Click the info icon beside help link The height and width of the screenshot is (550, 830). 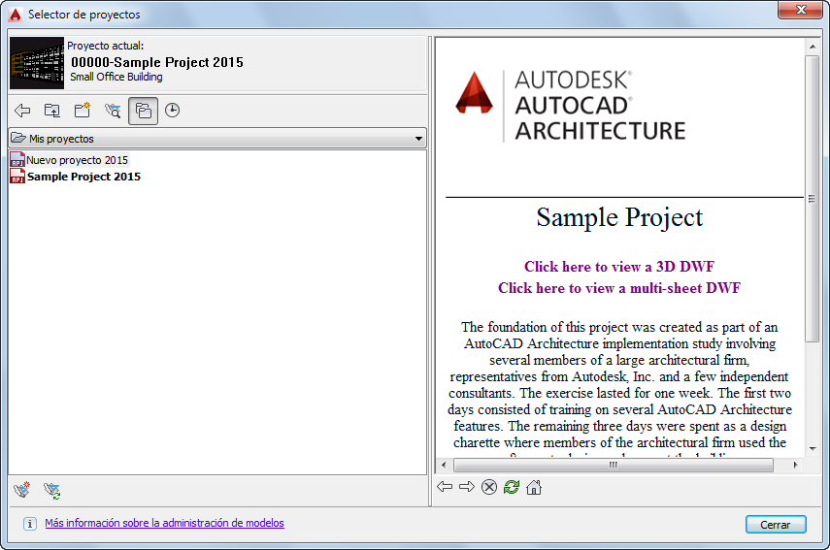[x=30, y=524]
